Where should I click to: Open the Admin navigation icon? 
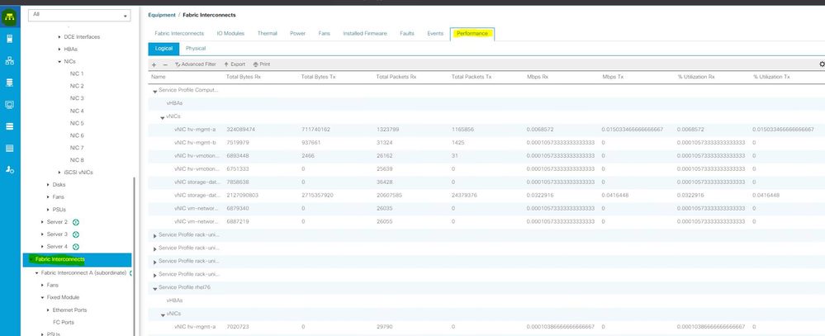9,170
